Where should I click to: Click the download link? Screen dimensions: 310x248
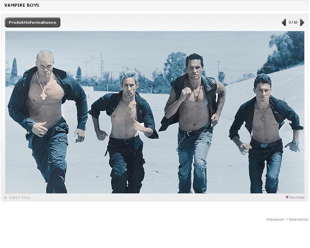point(295,197)
